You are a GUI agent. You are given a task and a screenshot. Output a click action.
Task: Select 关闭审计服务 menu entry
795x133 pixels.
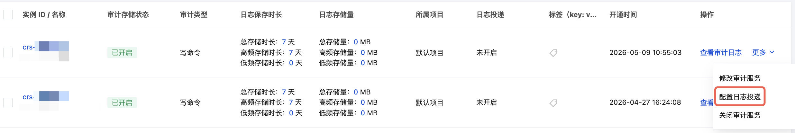click(740, 115)
